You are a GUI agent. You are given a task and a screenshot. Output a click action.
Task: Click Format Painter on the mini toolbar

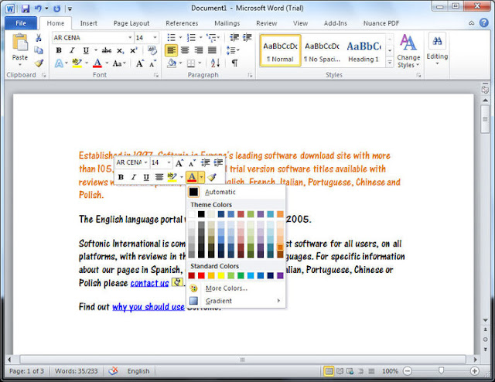click(x=212, y=177)
